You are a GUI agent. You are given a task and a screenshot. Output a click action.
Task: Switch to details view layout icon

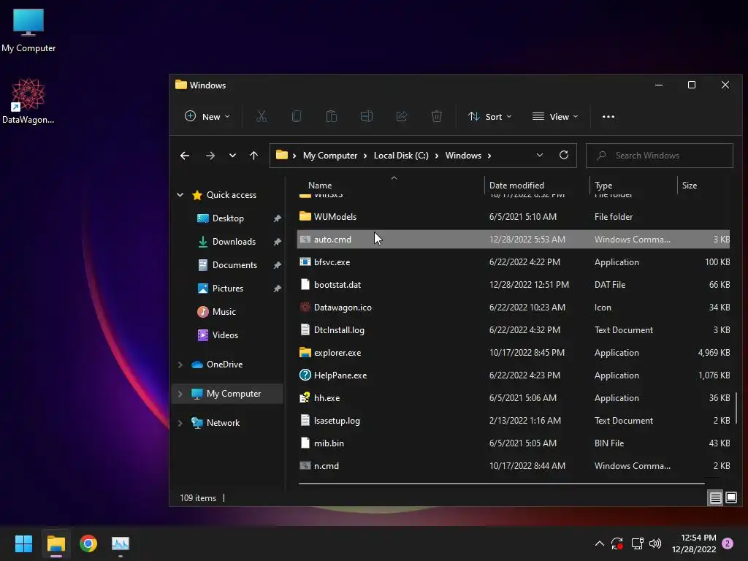(715, 498)
